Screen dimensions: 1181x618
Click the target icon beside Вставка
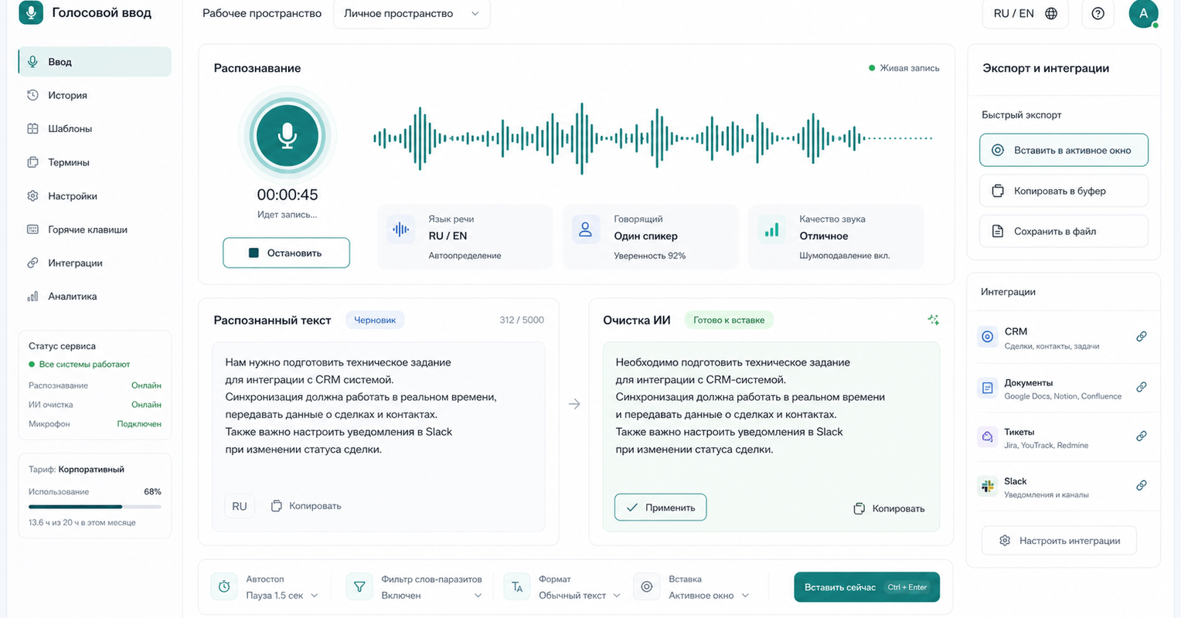coord(646,586)
